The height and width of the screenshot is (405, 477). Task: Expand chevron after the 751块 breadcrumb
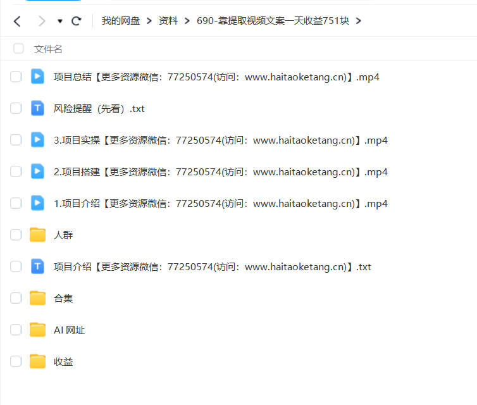[x=358, y=21]
